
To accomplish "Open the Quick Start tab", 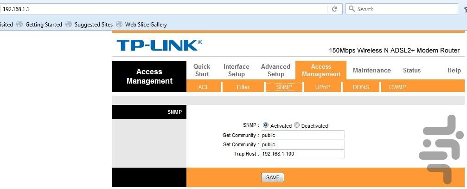I will pyautogui.click(x=202, y=70).
